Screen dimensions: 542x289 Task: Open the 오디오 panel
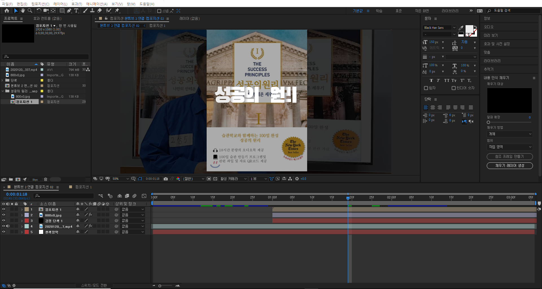tap(489, 27)
